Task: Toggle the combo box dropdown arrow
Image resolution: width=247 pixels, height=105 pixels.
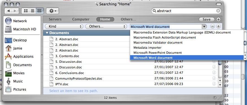Action: pyautogui.click(x=204, y=26)
